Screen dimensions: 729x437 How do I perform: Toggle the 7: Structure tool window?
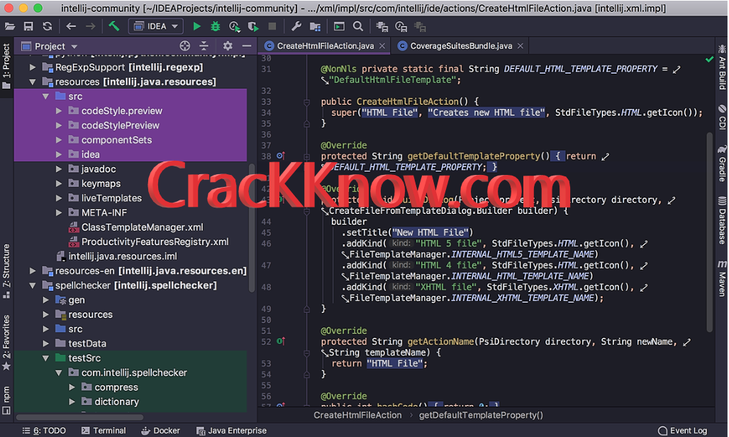(6, 271)
